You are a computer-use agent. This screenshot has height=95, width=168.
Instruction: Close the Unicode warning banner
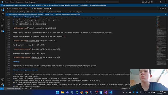point(166,15)
